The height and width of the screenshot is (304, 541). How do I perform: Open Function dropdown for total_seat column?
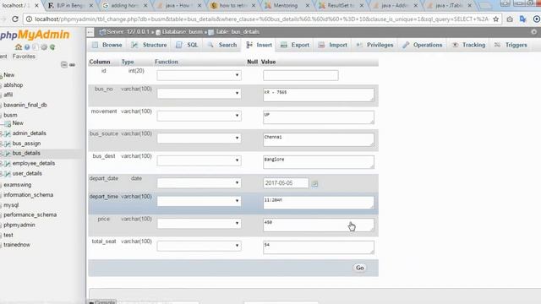coord(199,246)
